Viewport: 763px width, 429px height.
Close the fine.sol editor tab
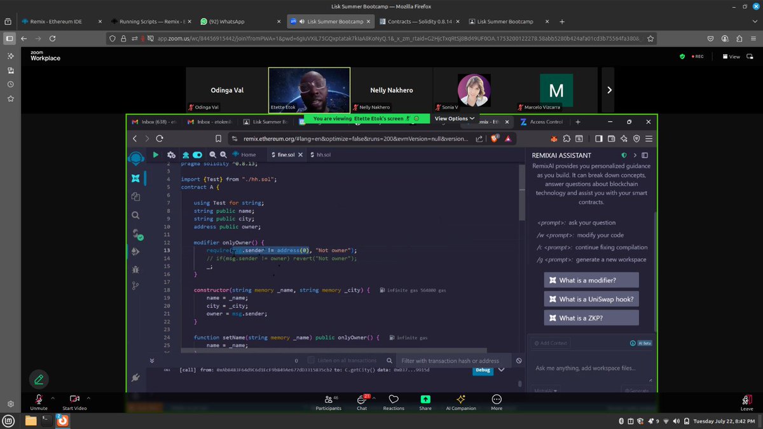pyautogui.click(x=301, y=154)
